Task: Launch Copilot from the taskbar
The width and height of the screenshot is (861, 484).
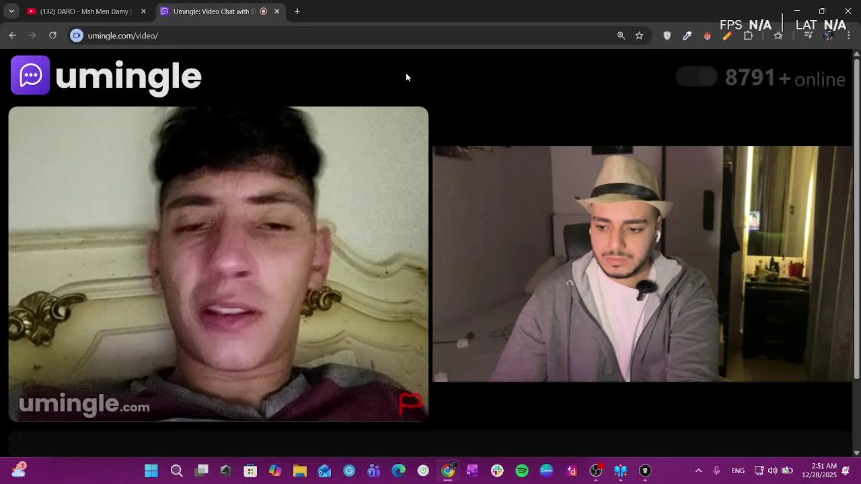Action: (275, 471)
